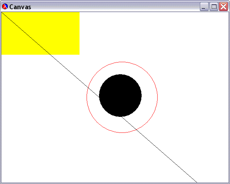Minimize the Canvas window

coord(204,7)
